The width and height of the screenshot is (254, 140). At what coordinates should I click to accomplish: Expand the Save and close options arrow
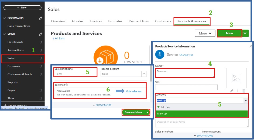[x=147, y=112]
